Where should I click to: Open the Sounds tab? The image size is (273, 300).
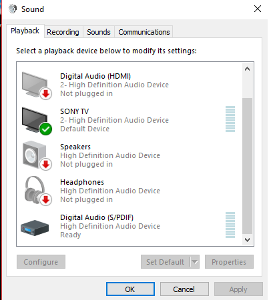coord(99,32)
